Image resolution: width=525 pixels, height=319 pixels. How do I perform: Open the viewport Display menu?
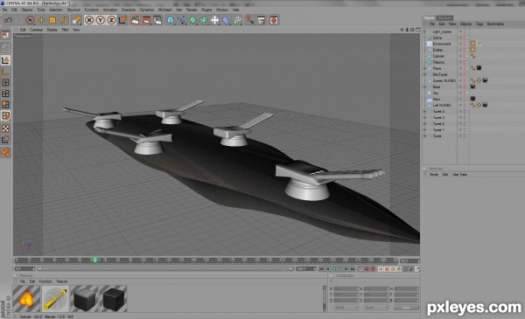click(52, 30)
